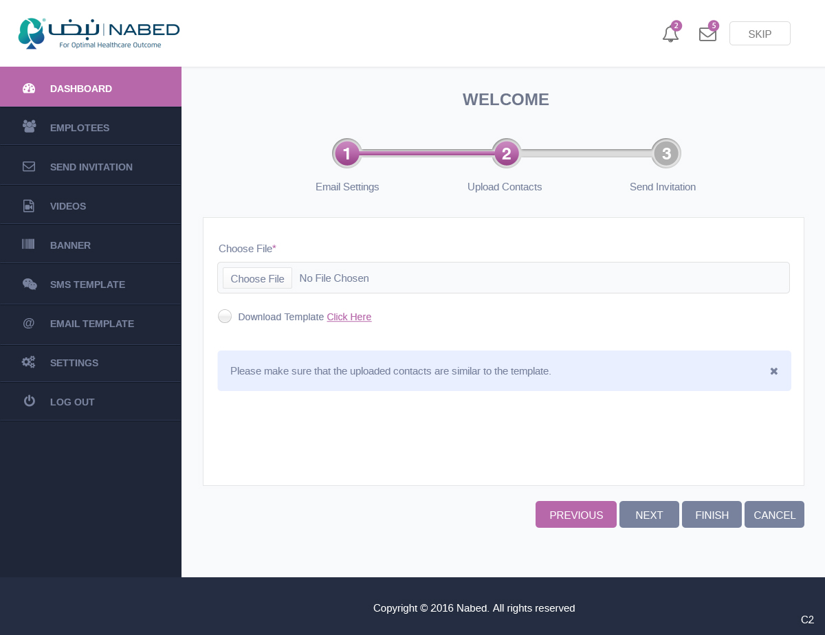
Task: Click the WELCOME heading
Action: coord(506,100)
